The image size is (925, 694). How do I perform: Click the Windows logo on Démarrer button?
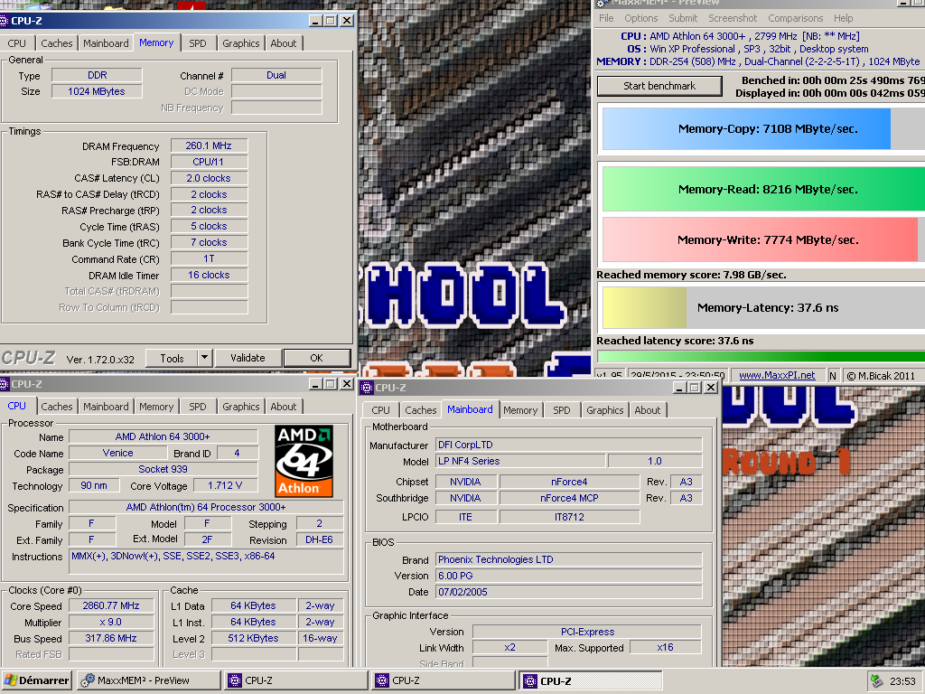coord(10,680)
